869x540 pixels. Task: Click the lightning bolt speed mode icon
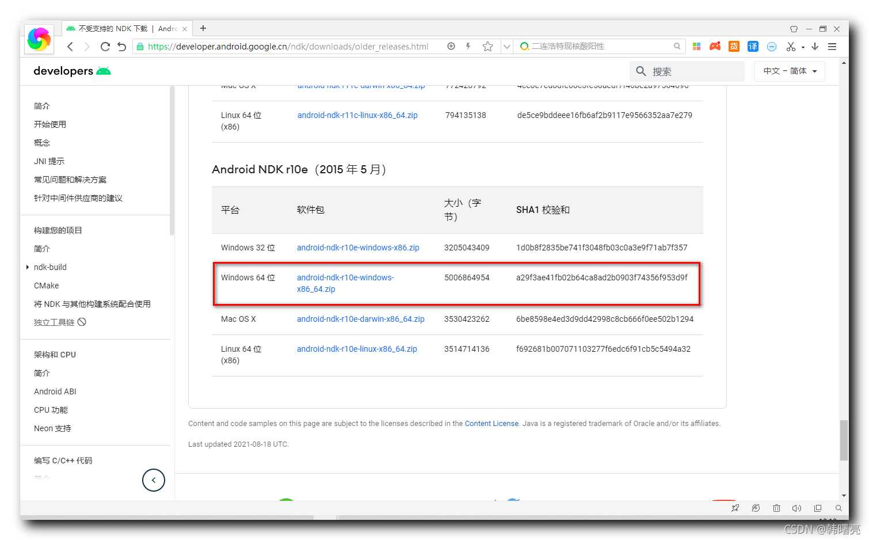pyautogui.click(x=468, y=46)
